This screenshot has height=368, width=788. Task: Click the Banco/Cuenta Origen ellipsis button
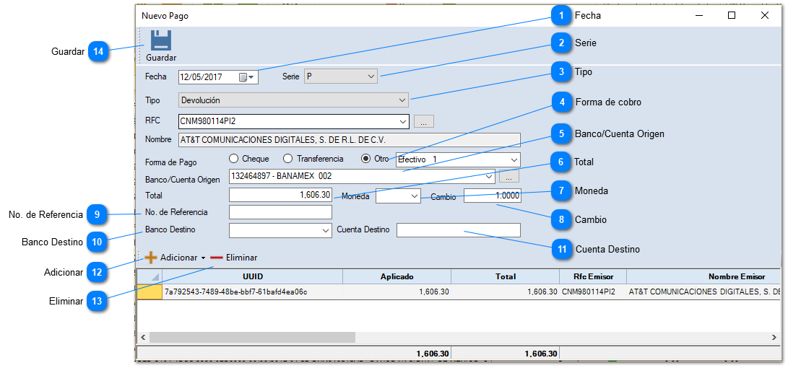[x=509, y=176]
